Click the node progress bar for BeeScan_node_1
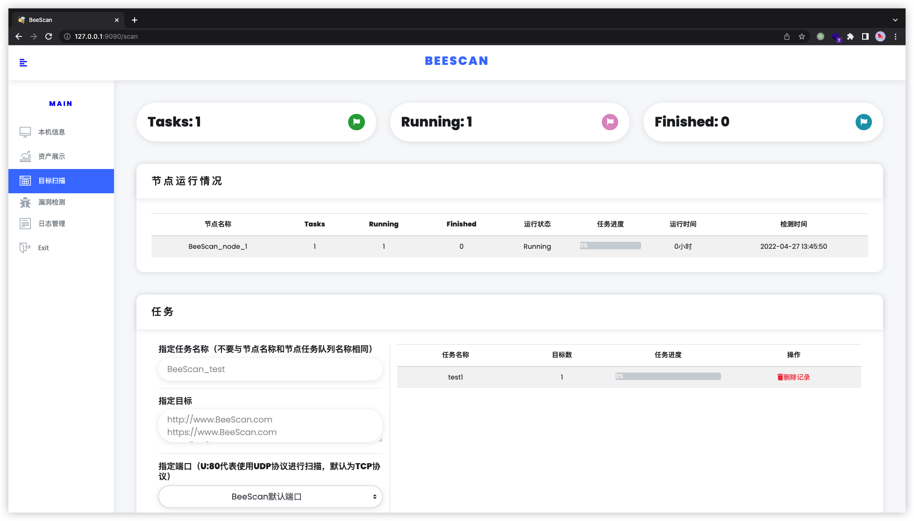This screenshot has height=521, width=914. (x=610, y=246)
